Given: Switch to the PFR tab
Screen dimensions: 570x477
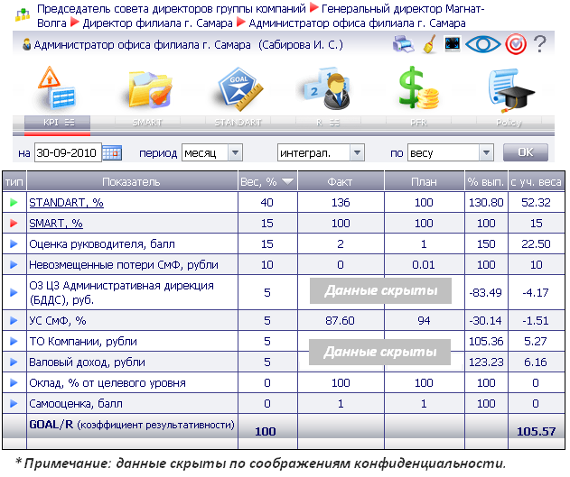Looking at the screenshot, I should click(x=418, y=123).
